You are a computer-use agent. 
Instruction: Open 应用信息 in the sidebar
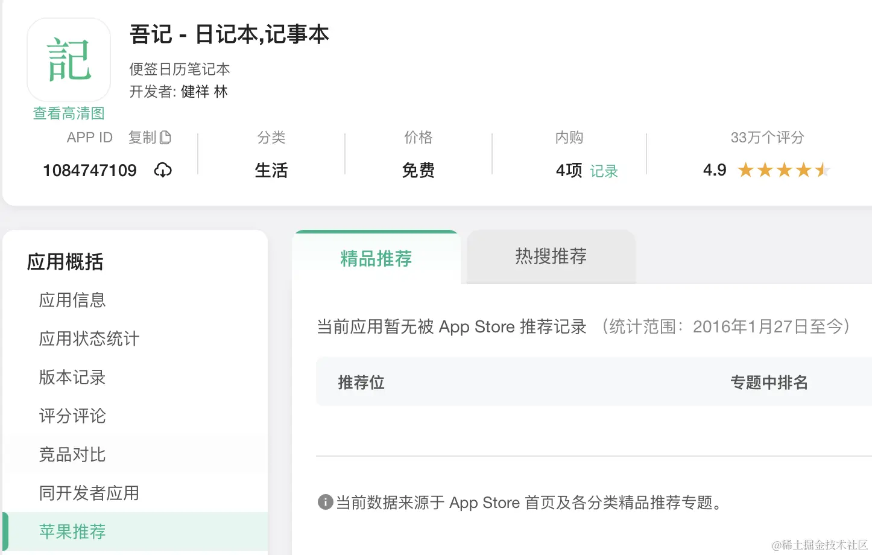click(x=72, y=300)
